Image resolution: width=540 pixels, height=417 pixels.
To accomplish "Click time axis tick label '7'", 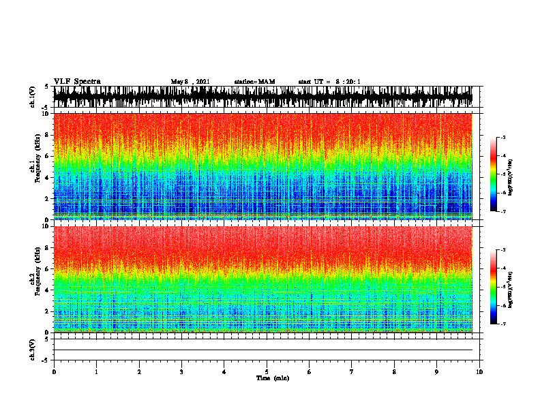I will 352,371.
